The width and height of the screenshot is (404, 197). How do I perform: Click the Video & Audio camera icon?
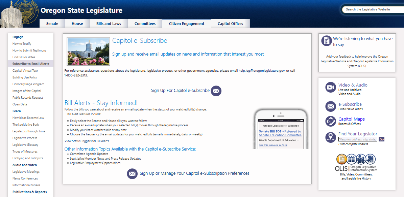330,87
